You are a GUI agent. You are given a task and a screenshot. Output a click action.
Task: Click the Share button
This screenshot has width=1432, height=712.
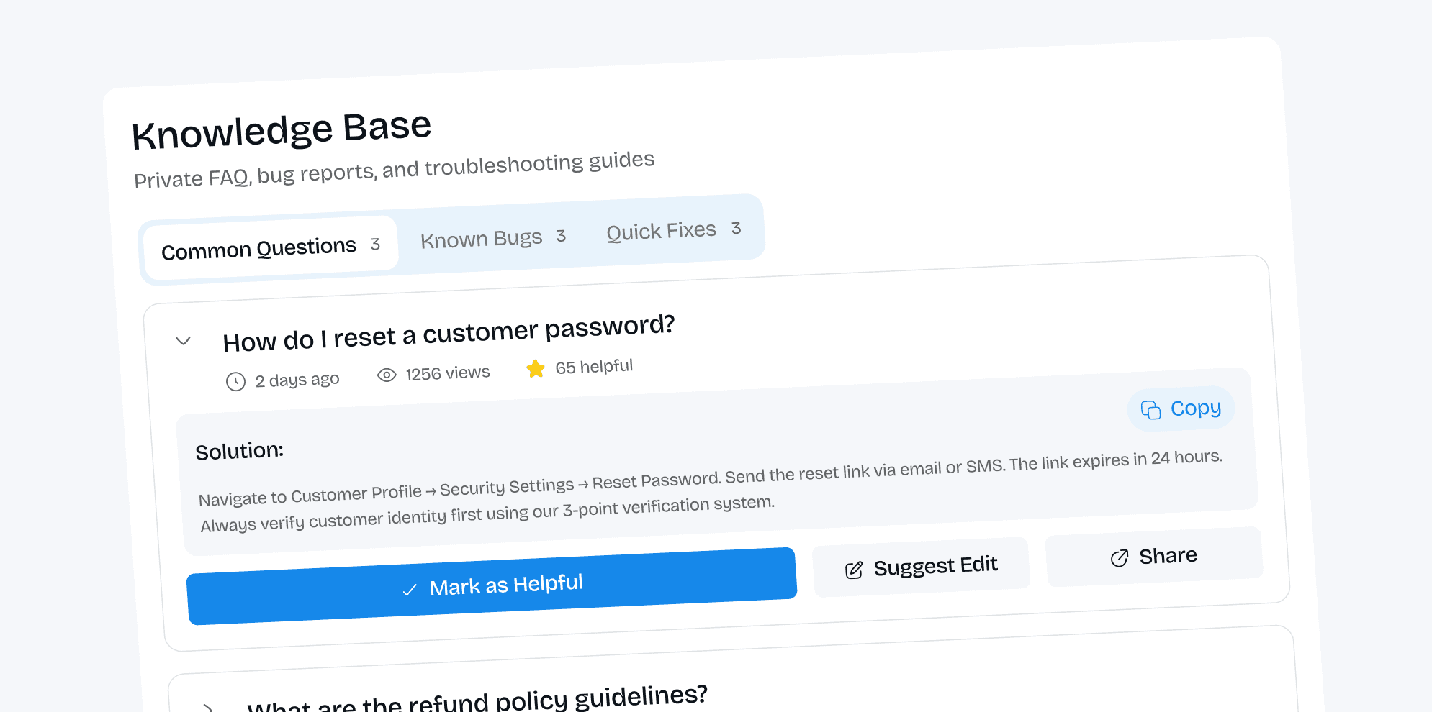pyautogui.click(x=1154, y=556)
